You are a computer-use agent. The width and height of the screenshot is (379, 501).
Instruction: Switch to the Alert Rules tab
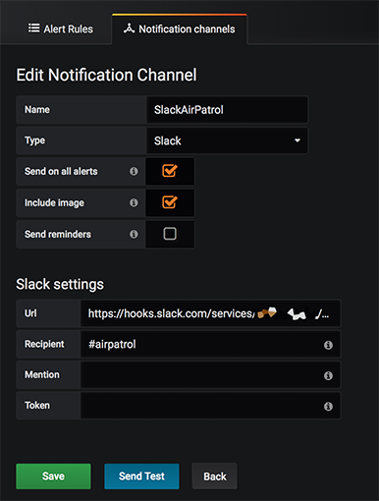(x=61, y=28)
